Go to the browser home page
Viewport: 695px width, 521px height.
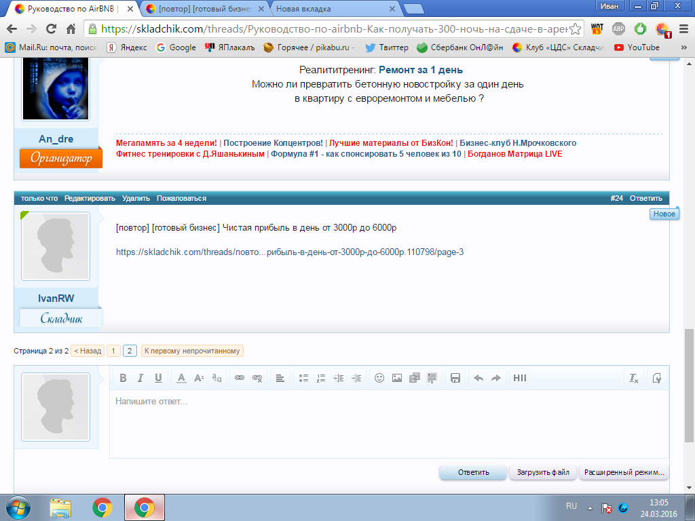(71, 29)
